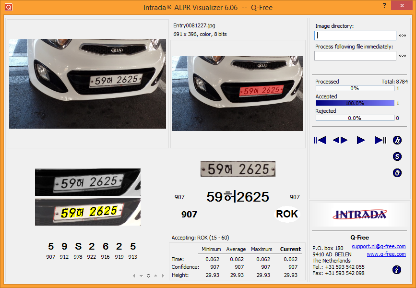Image resolution: width=416 pixels, height=288 pixels.
Task: Open the www.q-free.com website link
Action: coord(386,254)
